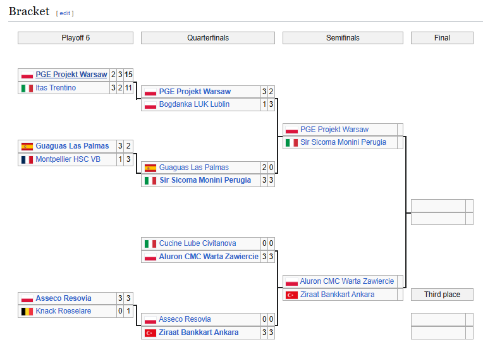The height and width of the screenshot is (354, 483).
Task: Click the Belgium flag next to Knack Roeselare
Action: pos(27,312)
